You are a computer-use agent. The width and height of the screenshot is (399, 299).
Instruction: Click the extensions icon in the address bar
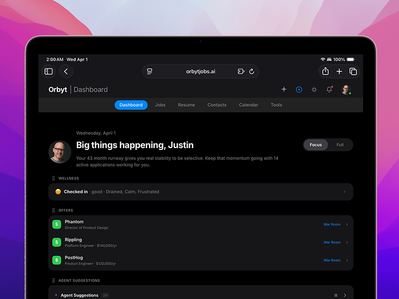(241, 71)
